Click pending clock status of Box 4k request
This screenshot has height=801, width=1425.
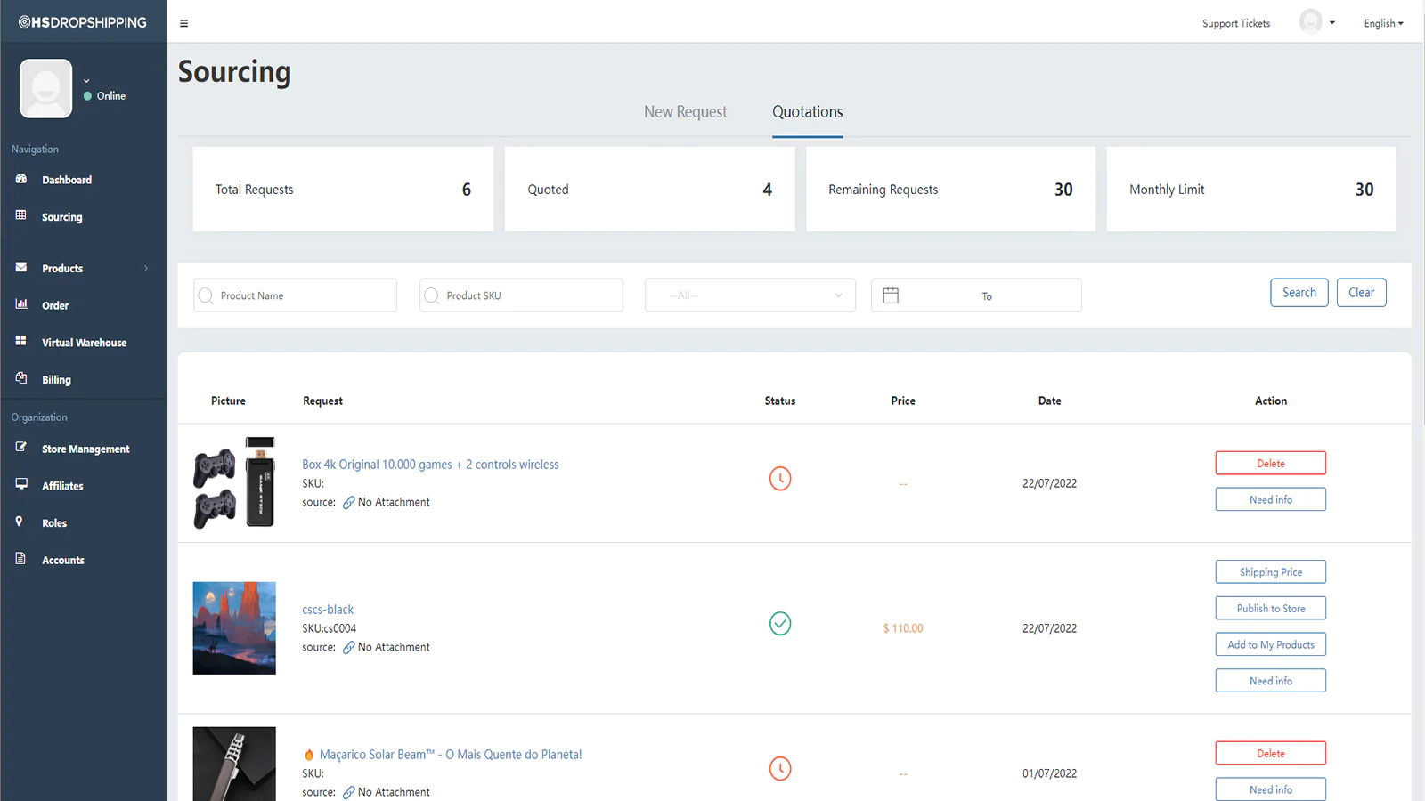pyautogui.click(x=780, y=479)
